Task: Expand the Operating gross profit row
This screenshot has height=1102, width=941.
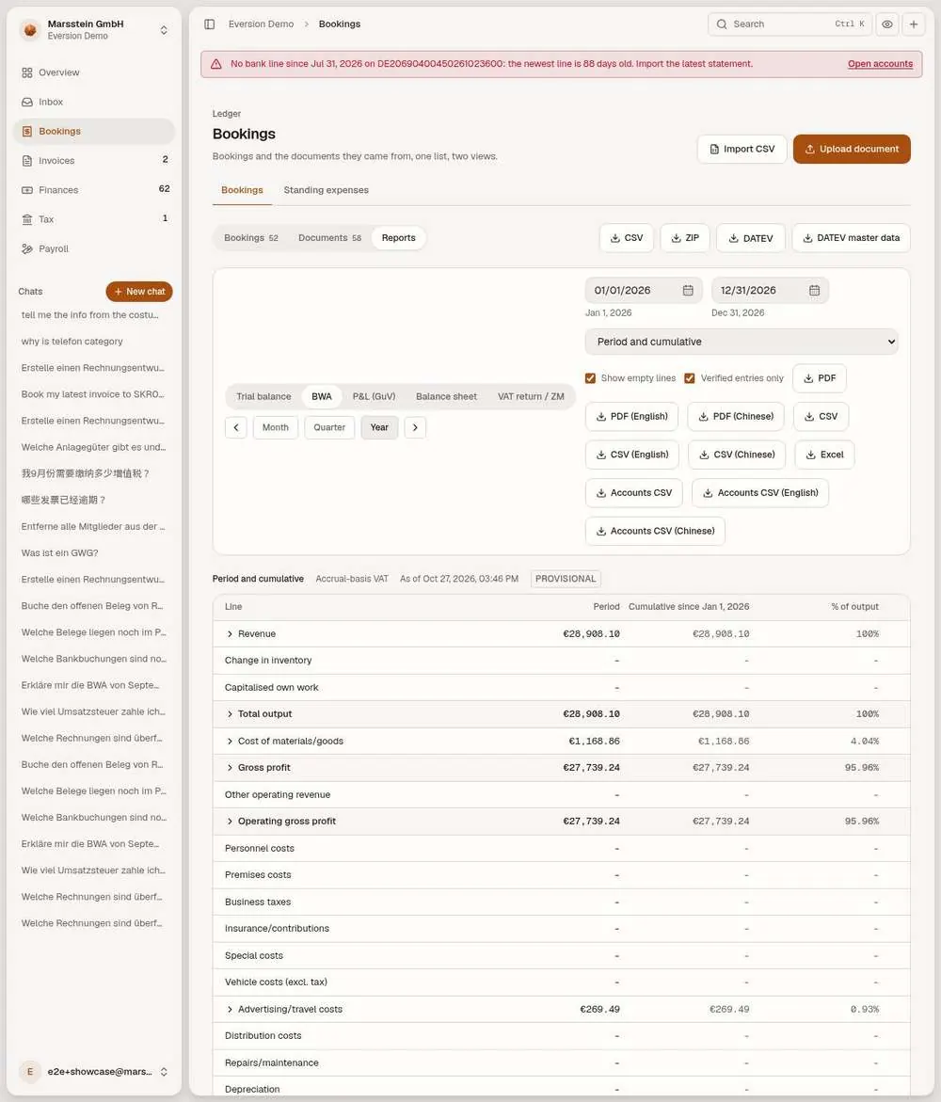Action: tap(230, 821)
